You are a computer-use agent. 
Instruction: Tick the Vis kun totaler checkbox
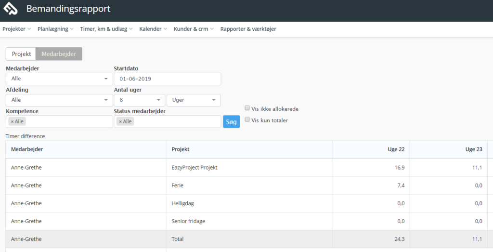[247, 119]
